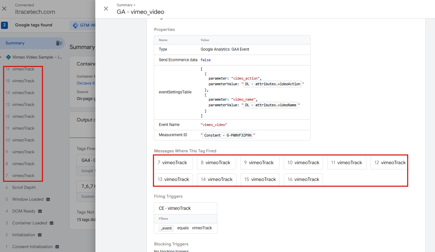Click the code icon next to Window Loaded

point(48,199)
